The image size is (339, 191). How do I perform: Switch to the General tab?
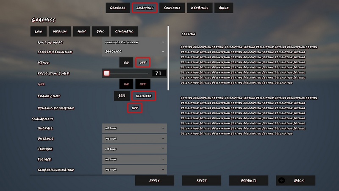click(117, 8)
